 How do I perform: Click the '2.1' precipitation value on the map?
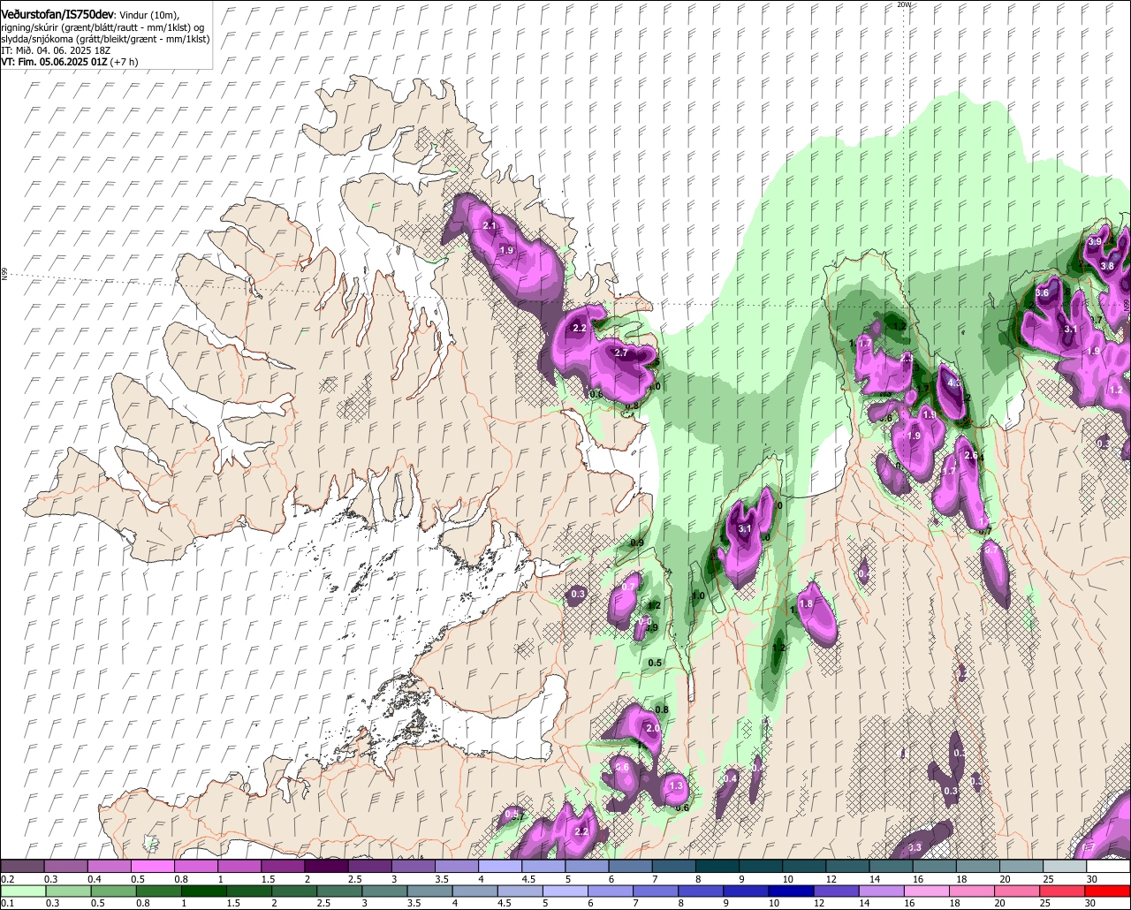(x=490, y=227)
